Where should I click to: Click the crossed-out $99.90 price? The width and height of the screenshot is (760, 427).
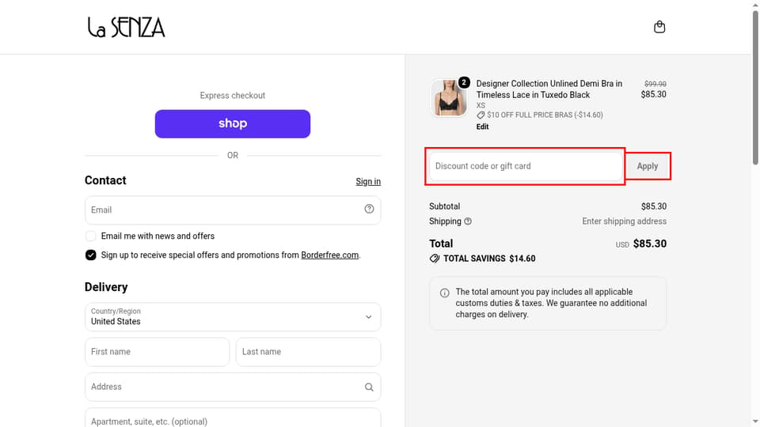pos(655,84)
